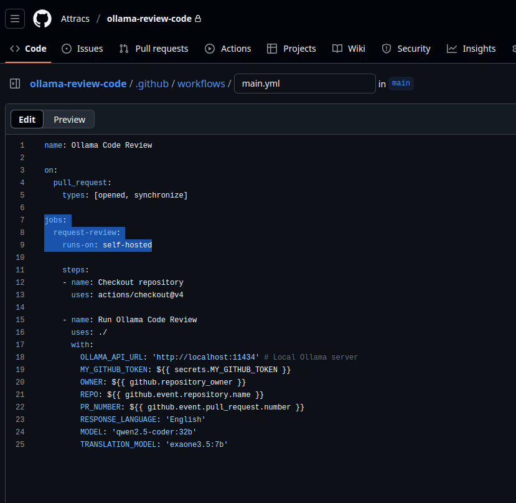
Task: Open the Pull requests tab
Action: tap(154, 49)
